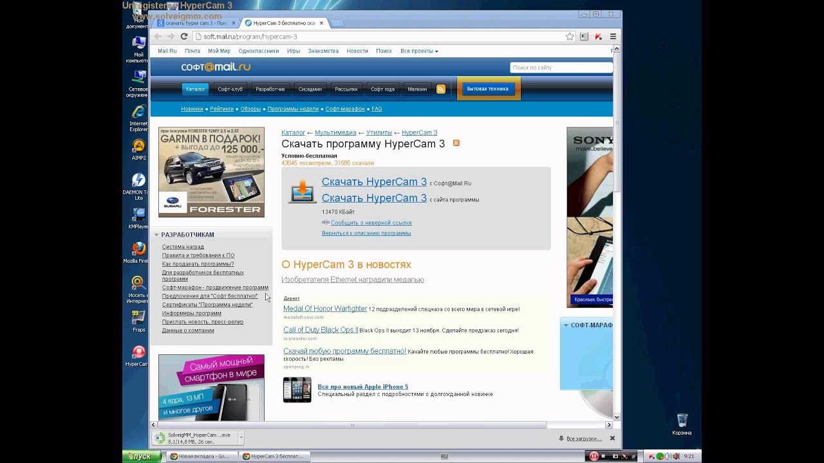Open 'Medal Of Honor Warfighter' ad link

325,309
